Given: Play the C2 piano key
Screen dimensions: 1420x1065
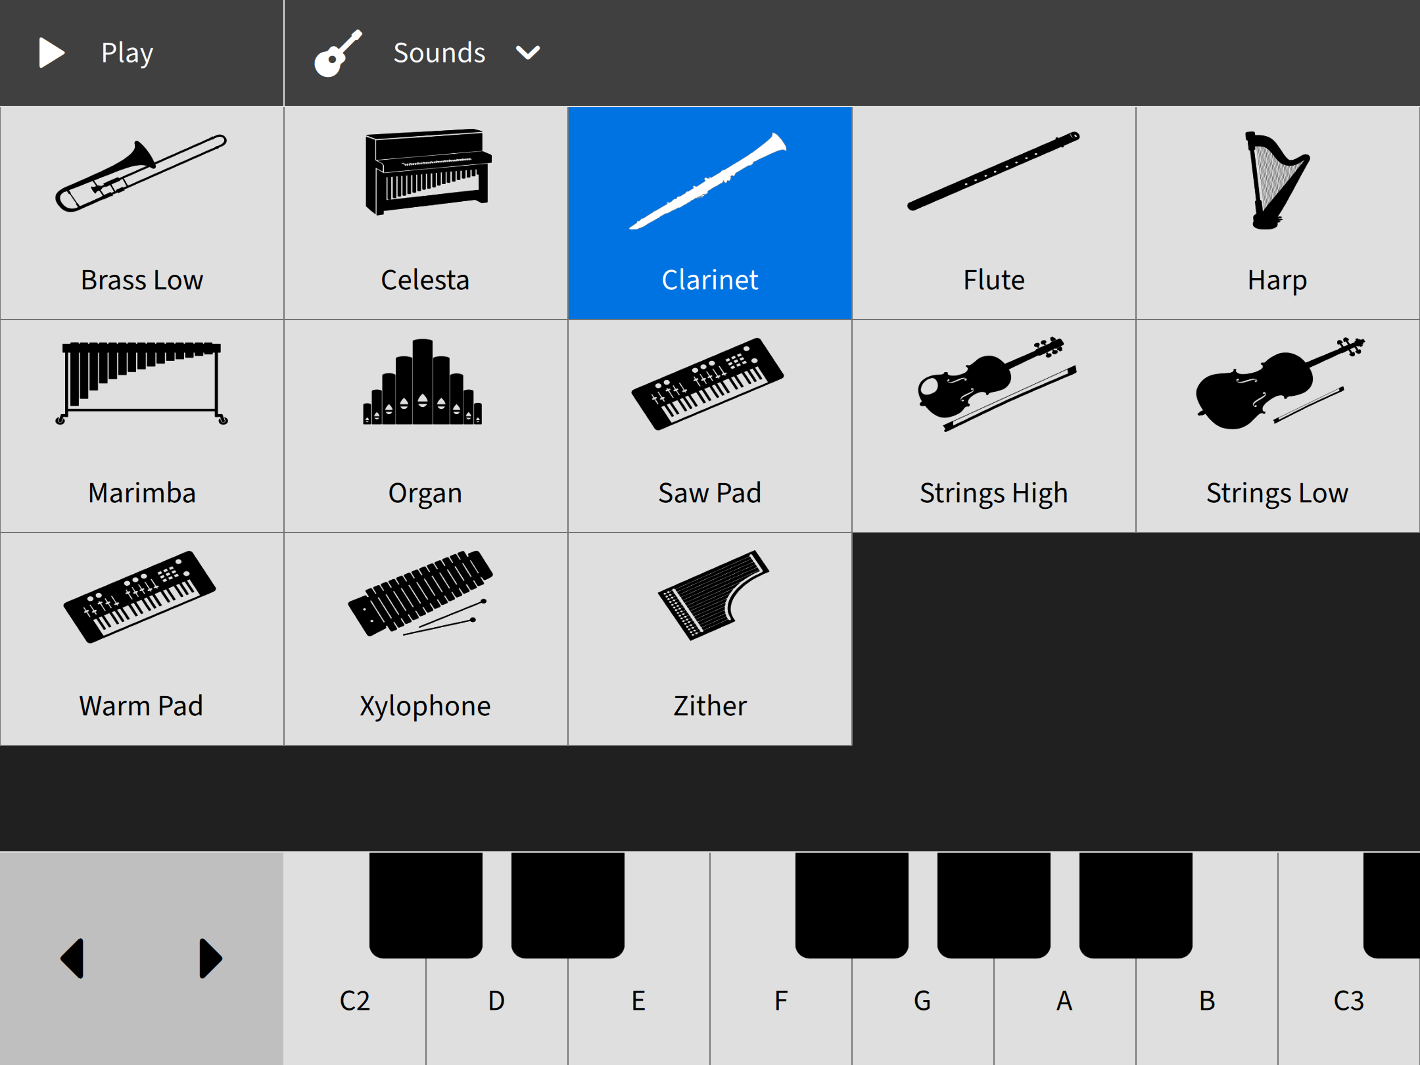Looking at the screenshot, I should tap(354, 1006).
